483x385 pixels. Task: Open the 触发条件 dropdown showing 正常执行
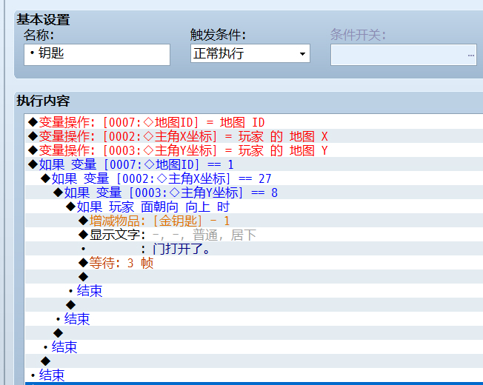[250, 53]
